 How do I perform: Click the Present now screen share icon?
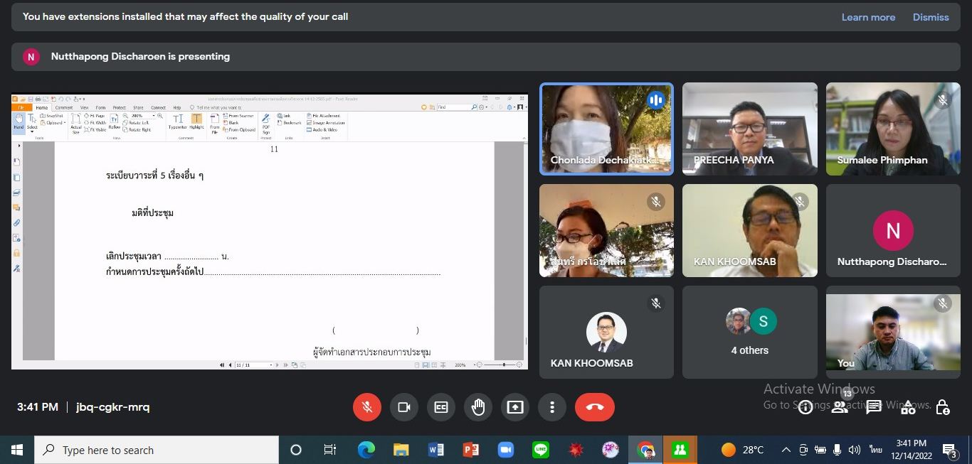click(515, 407)
